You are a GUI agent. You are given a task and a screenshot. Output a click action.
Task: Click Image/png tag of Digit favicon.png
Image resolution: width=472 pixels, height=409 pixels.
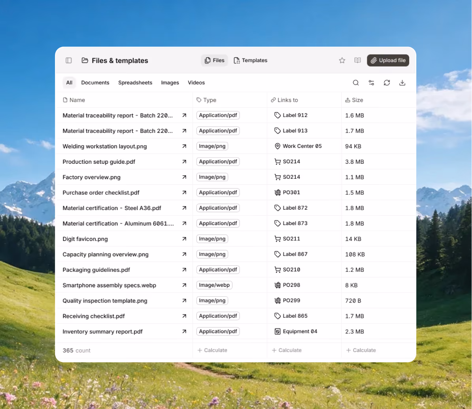click(x=212, y=239)
